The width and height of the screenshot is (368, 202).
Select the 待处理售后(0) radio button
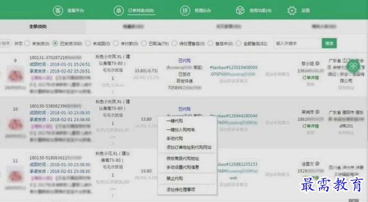pos(174,44)
